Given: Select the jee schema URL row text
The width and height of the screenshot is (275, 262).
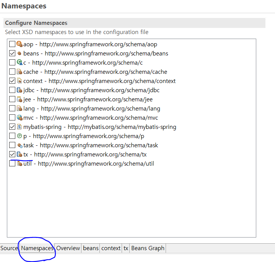Looking at the screenshot, I should point(88,99).
